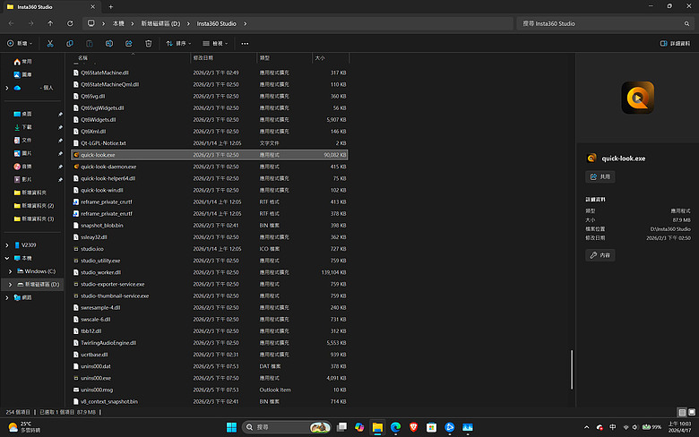Click the This PC breadcrumb segment
This screenshot has width=699, height=437.
(118, 23)
